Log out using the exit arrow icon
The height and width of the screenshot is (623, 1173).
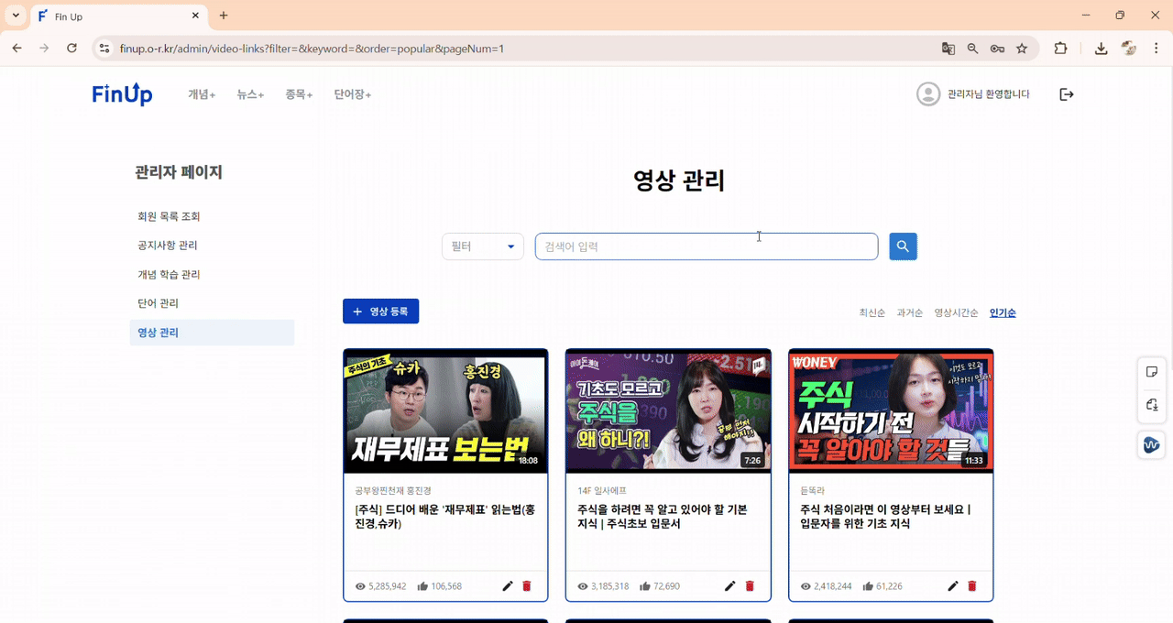coord(1066,93)
